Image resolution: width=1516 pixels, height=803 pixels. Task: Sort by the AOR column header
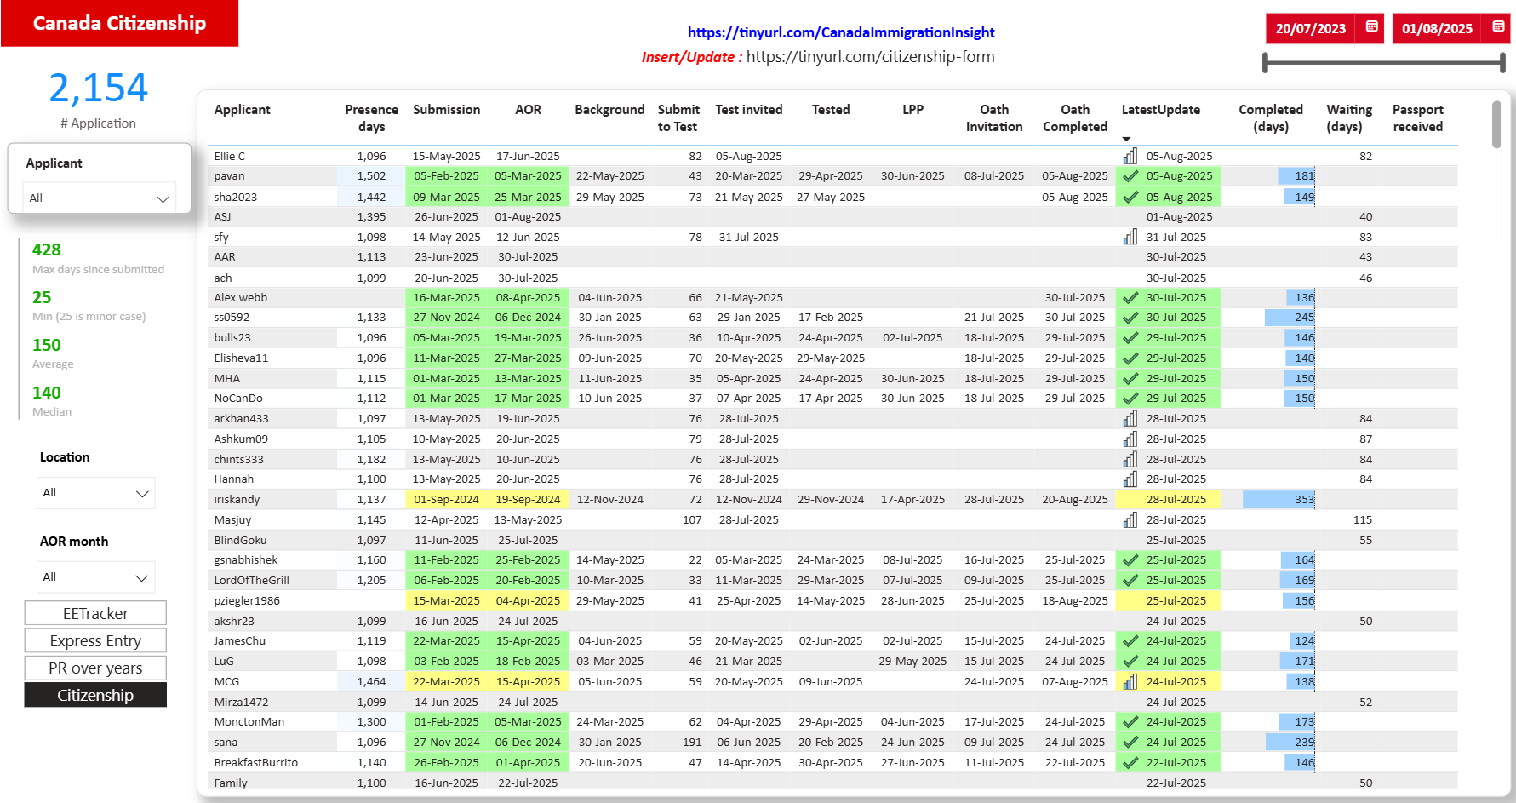tap(528, 110)
